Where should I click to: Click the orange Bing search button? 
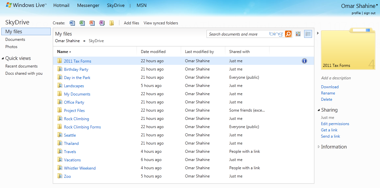pos(288,34)
